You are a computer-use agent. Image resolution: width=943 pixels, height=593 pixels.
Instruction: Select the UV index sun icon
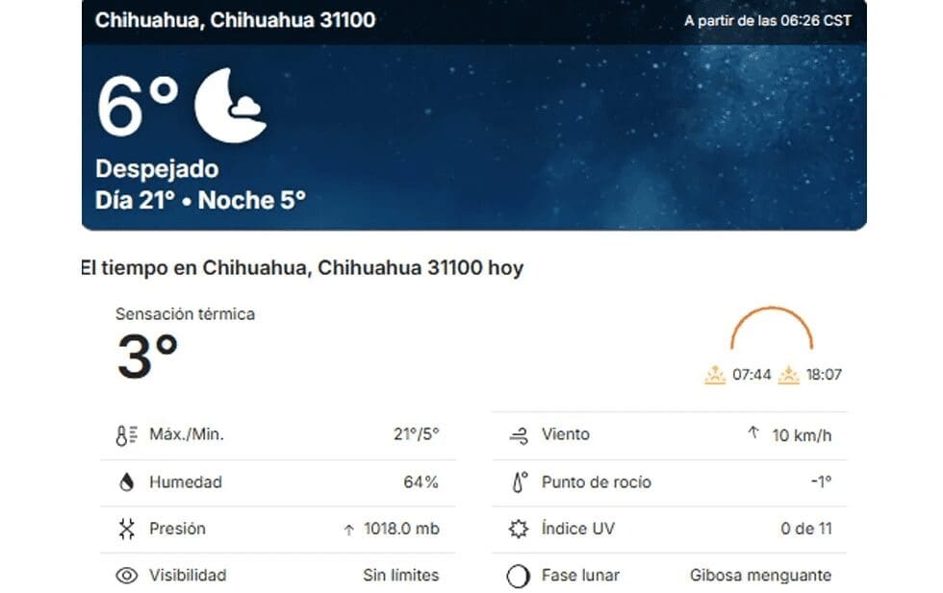click(519, 528)
